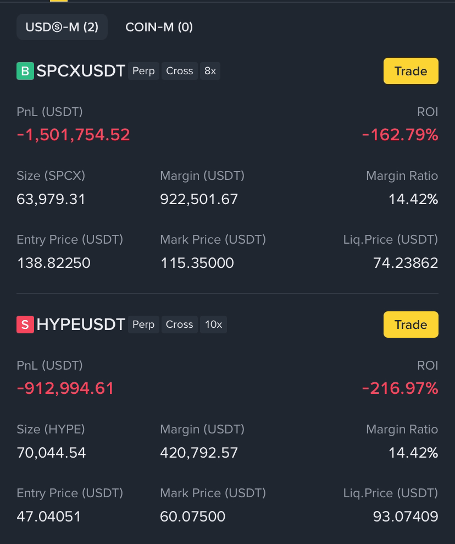Click the HYPEUSDT ROI value -216.97%

[400, 388]
